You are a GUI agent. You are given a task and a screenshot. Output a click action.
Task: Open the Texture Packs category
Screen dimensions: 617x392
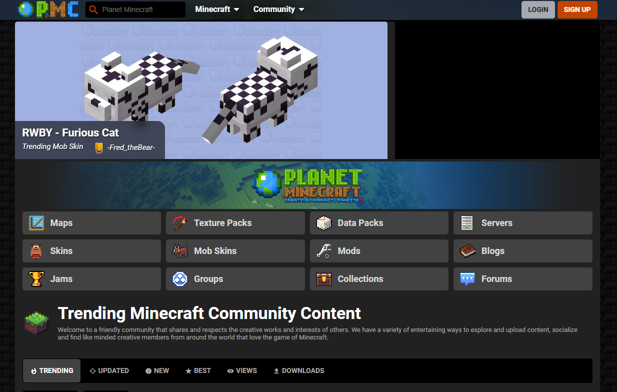pyautogui.click(x=235, y=223)
